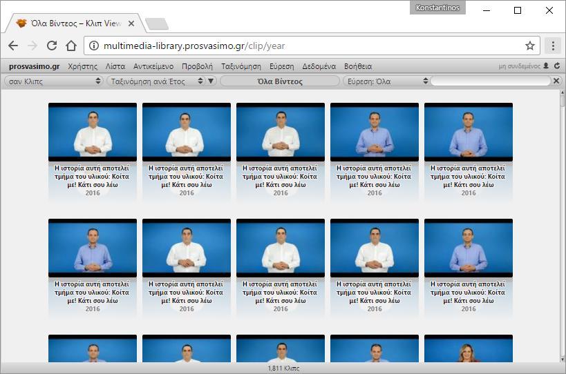Focus the search input field
Screen dimensions: 566x374
491,81
